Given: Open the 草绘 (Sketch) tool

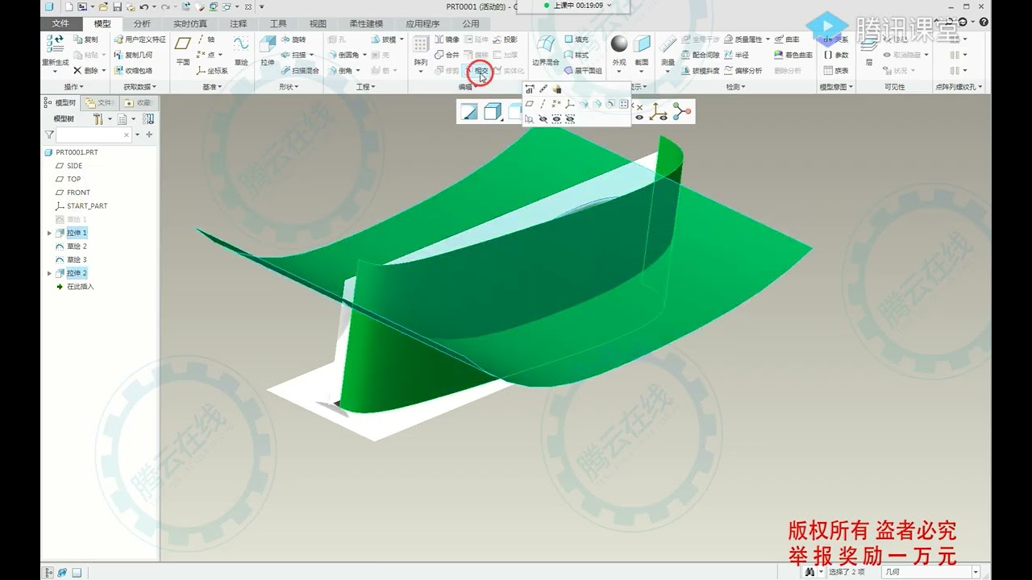Looking at the screenshot, I should click(241, 51).
